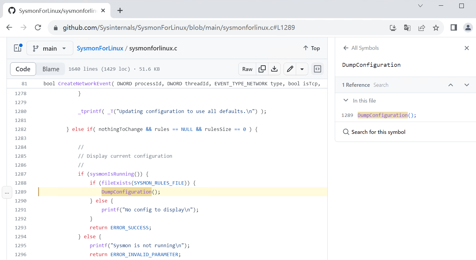Jump to Top of file
The image size is (476, 260).
pyautogui.click(x=312, y=48)
